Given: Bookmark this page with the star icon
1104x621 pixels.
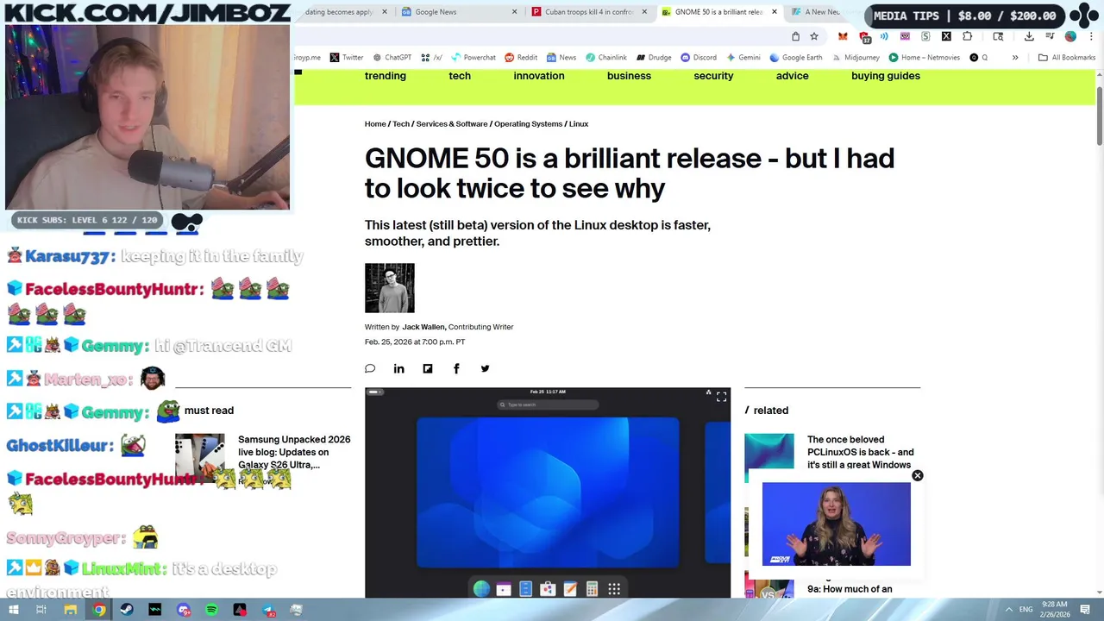Looking at the screenshot, I should point(814,36).
